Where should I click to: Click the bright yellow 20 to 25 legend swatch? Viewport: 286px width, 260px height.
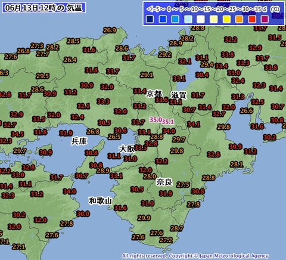click(x=226, y=20)
